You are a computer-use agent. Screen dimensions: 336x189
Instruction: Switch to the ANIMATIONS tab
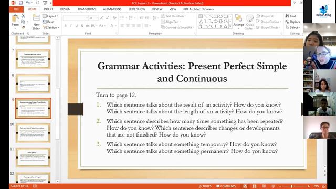click(112, 9)
